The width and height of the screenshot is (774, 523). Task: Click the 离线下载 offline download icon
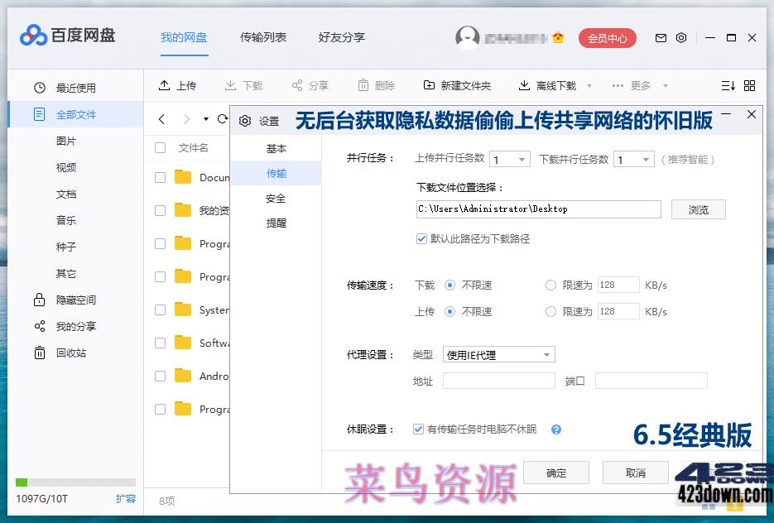pos(548,85)
